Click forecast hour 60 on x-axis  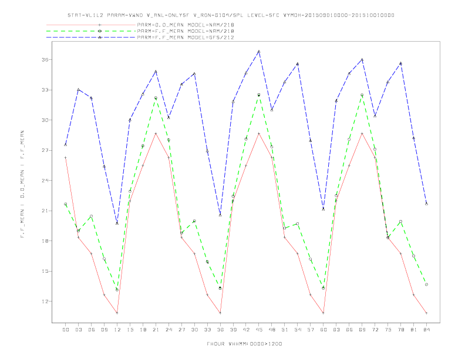[324, 330]
